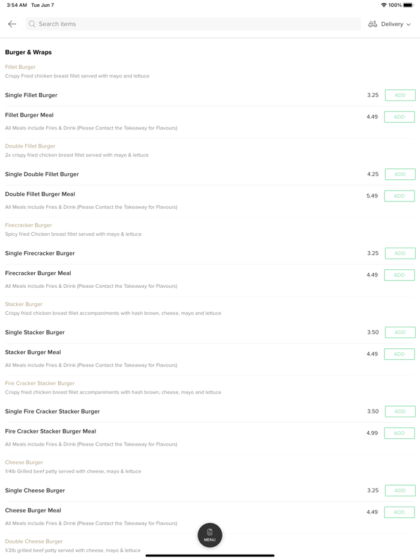Open the floating Menu button

pos(210,535)
